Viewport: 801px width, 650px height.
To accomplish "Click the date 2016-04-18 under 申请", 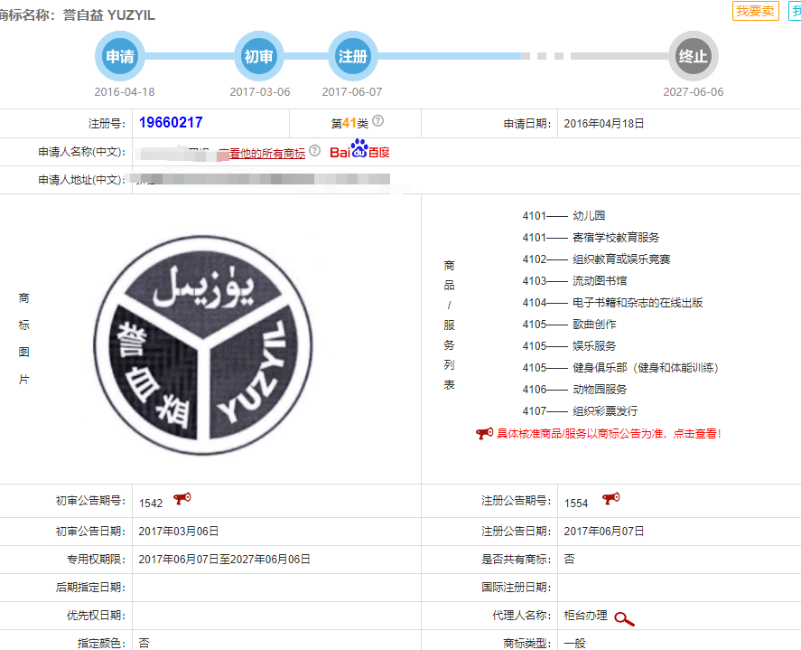I will coord(125,92).
